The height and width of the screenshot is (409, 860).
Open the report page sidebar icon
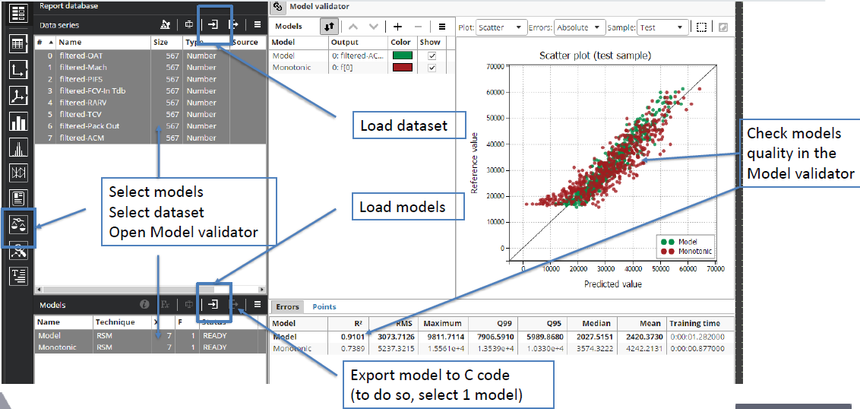click(19, 198)
